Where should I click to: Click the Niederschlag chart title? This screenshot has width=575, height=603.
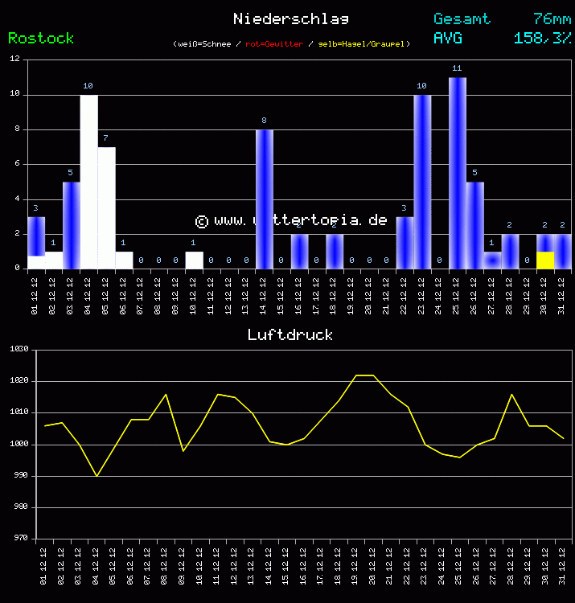click(290, 18)
